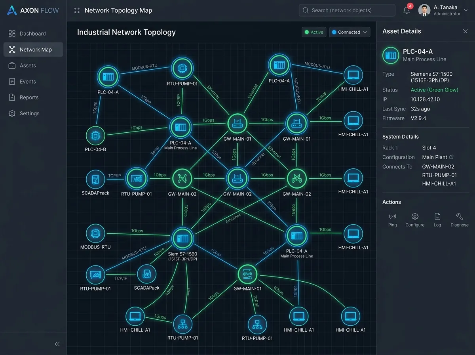View the Log for this asset

pos(437,220)
